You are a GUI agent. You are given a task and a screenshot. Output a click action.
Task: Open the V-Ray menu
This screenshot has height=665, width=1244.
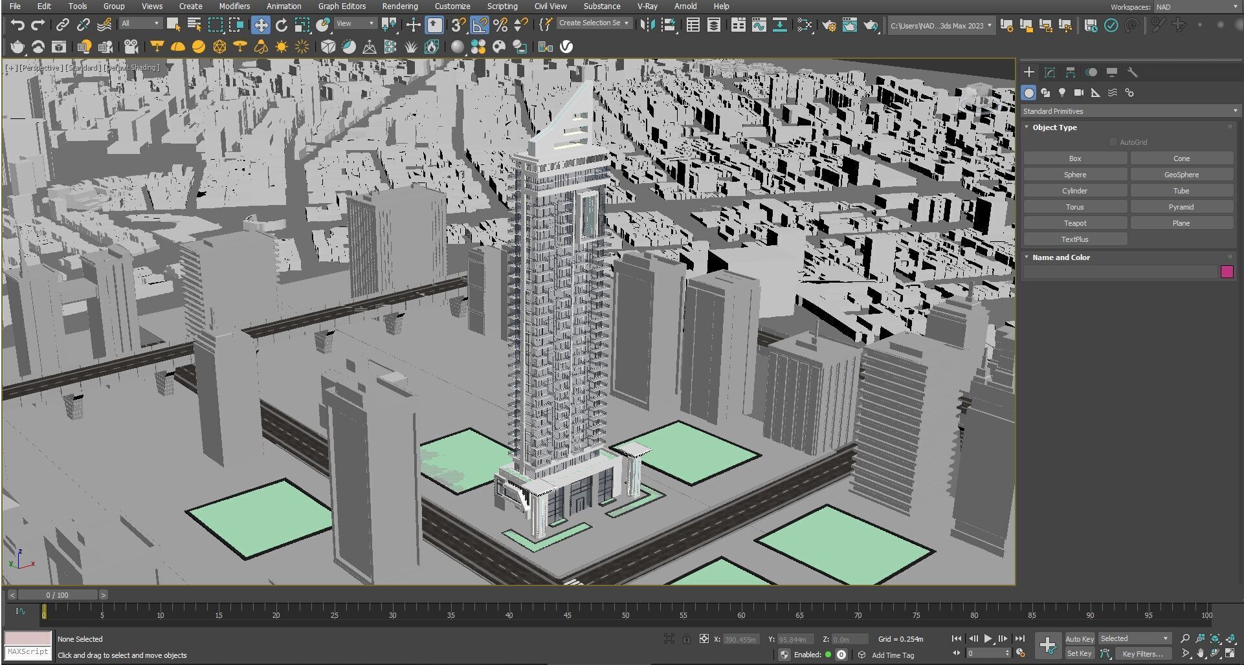(x=647, y=6)
